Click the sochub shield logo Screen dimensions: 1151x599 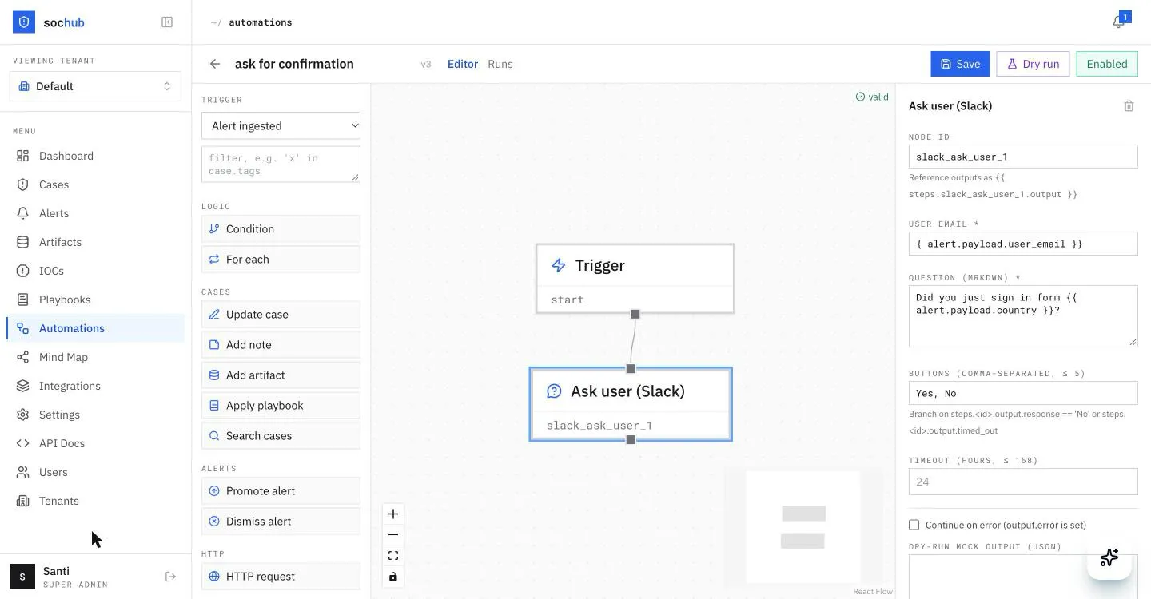[x=24, y=22]
